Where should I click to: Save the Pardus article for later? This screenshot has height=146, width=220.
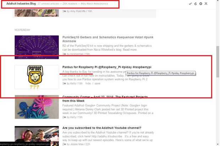coord(97,83)
